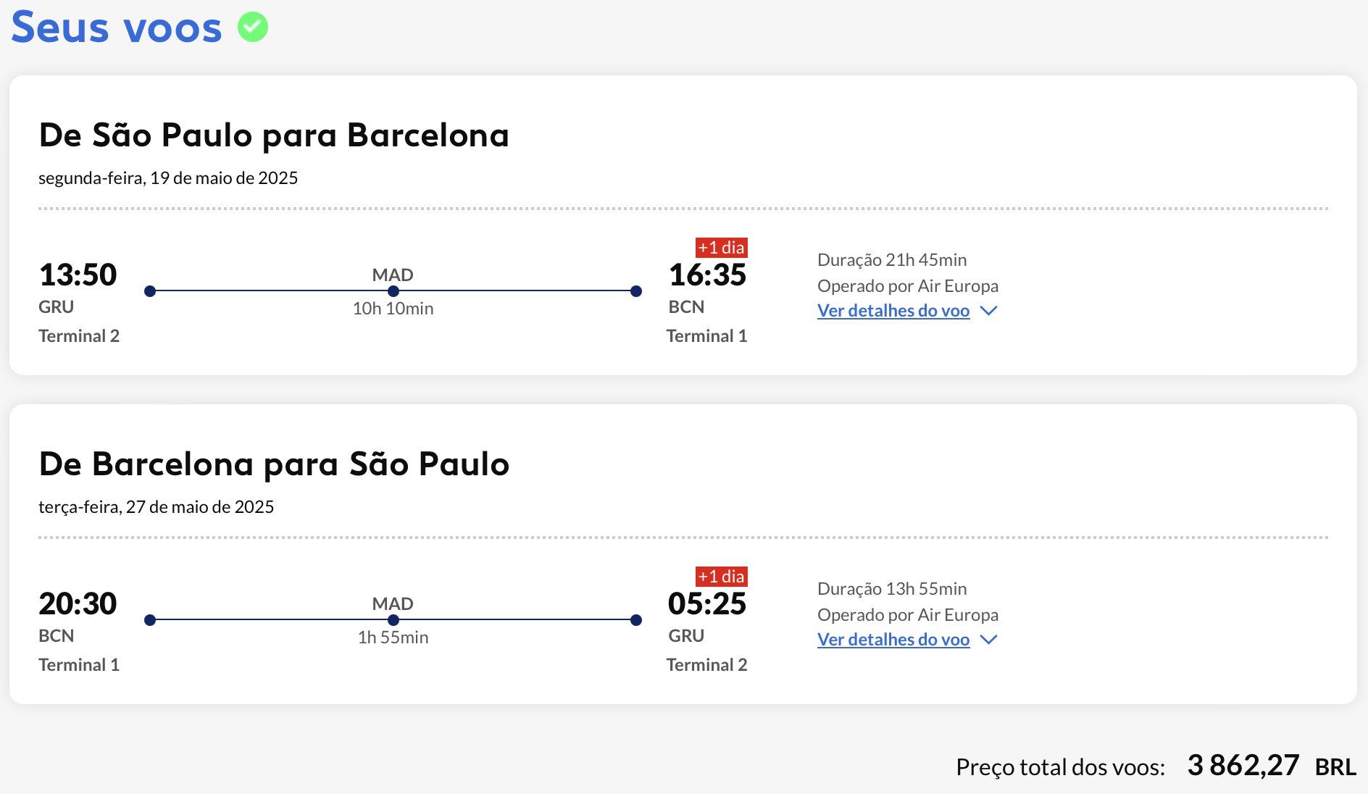The height and width of the screenshot is (794, 1368).
Task: Click the MAD stopover dot on return route
Action: point(393,620)
